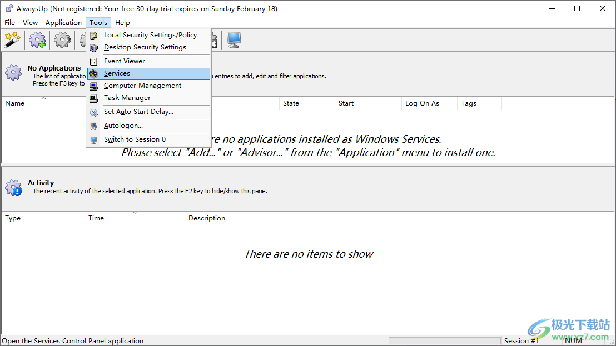Open the Autologon menu entry
This screenshot has height=346, width=616.
pyautogui.click(x=123, y=126)
